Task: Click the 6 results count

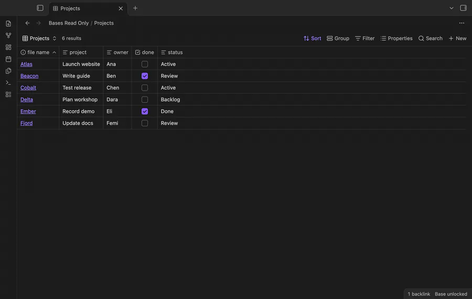Action: (71, 38)
